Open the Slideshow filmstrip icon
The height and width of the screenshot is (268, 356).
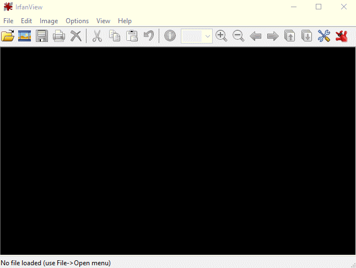click(25, 36)
